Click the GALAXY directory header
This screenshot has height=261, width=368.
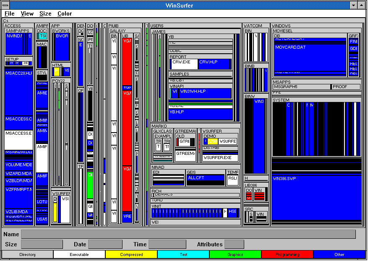tap(117, 31)
